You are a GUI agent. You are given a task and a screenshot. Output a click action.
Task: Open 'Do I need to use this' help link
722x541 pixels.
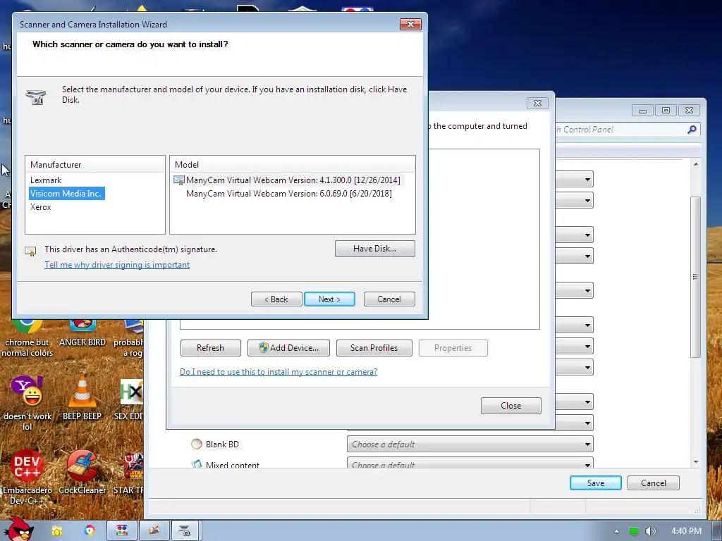[x=278, y=372]
